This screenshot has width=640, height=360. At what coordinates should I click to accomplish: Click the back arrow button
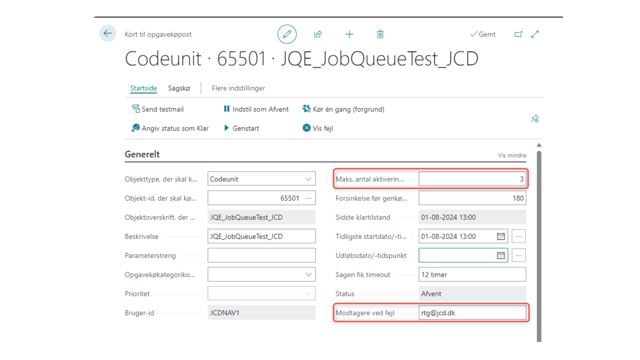107,33
